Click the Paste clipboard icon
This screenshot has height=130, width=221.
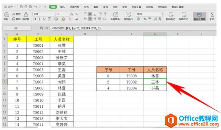pos(7,14)
